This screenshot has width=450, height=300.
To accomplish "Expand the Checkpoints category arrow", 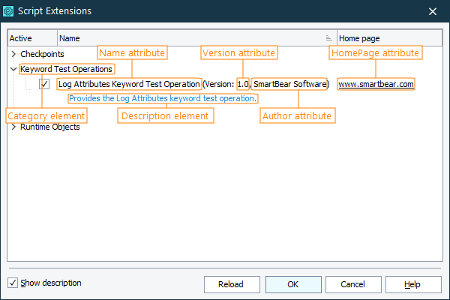I will pos(13,54).
